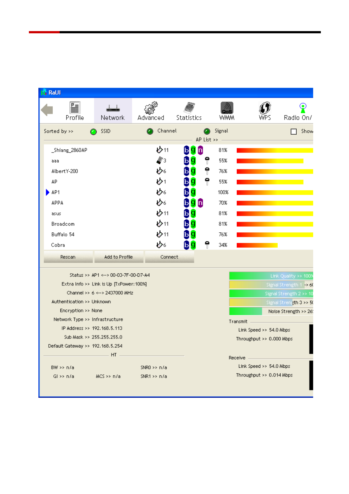Click the channel icon on the Cobra row
Viewport: 349px width, 494px height.
tap(160, 244)
